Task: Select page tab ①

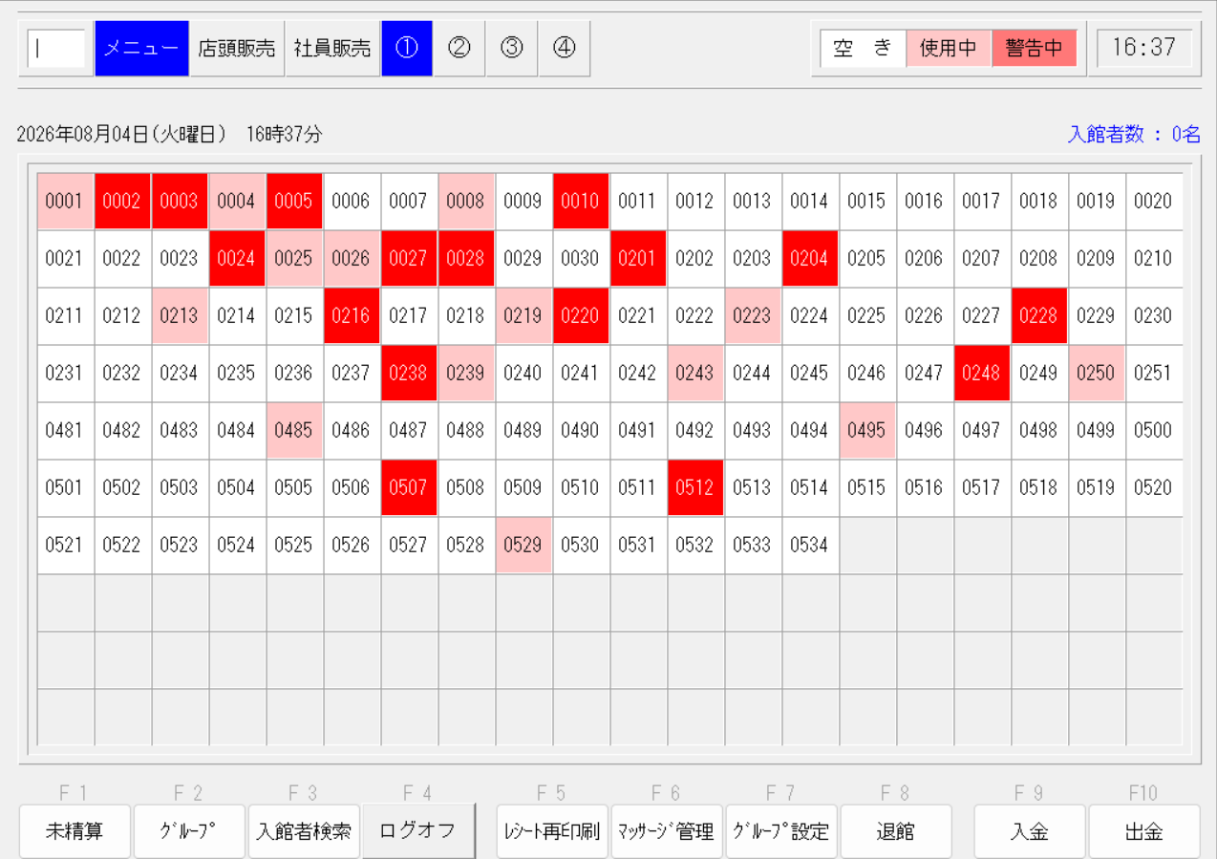Action: pyautogui.click(x=407, y=49)
